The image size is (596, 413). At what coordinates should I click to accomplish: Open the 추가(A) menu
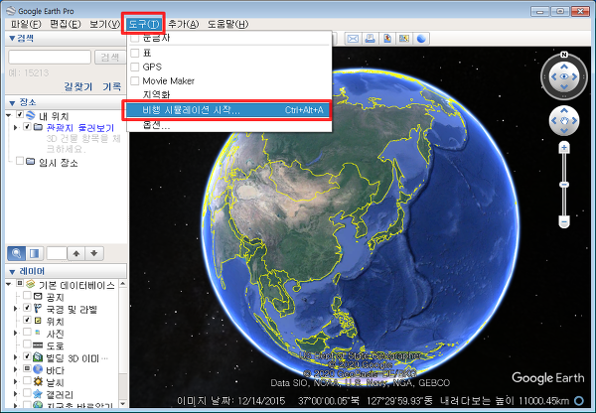pos(183,24)
